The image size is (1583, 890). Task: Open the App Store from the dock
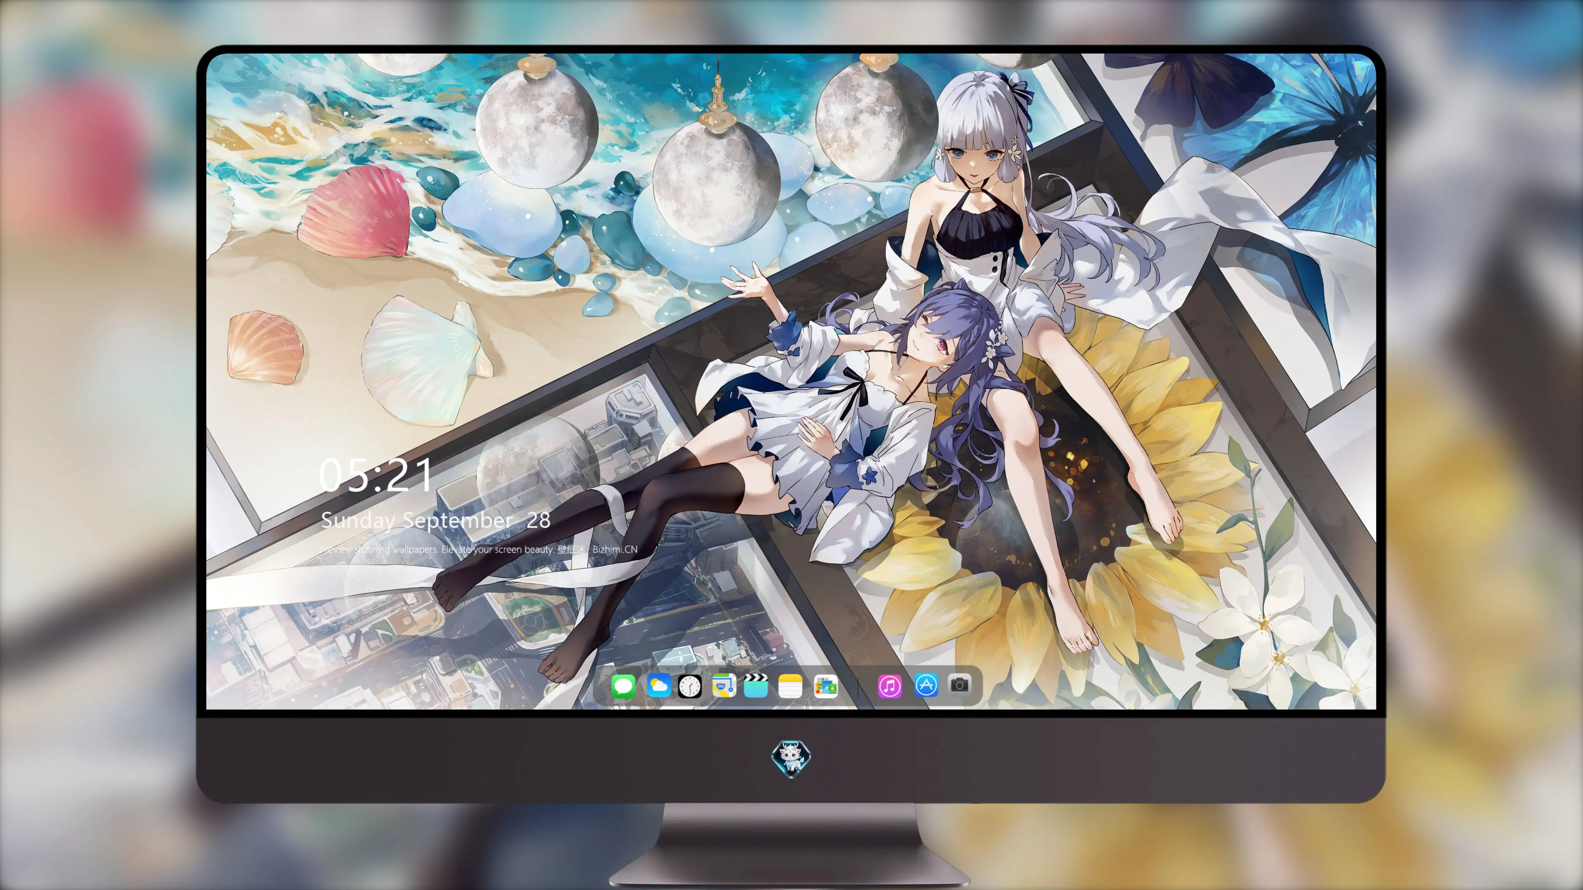coord(926,685)
